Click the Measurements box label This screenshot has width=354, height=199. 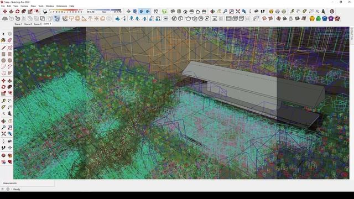pos(9,183)
